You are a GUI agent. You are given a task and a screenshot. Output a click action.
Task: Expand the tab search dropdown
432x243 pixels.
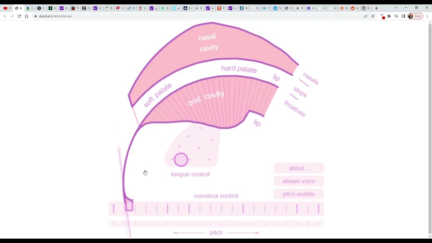[396, 8]
